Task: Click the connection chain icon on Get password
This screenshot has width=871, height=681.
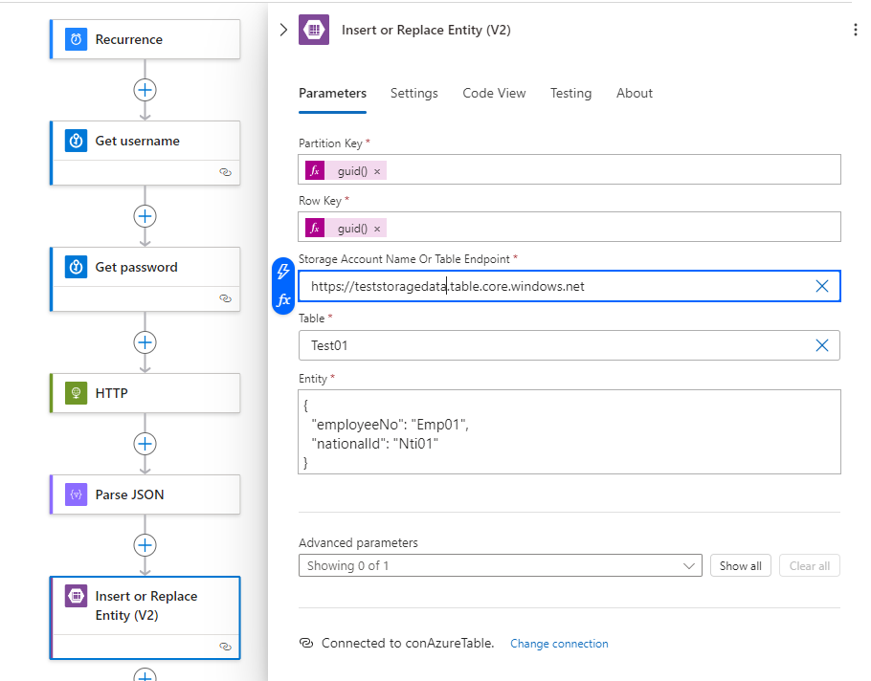Action: click(x=226, y=298)
